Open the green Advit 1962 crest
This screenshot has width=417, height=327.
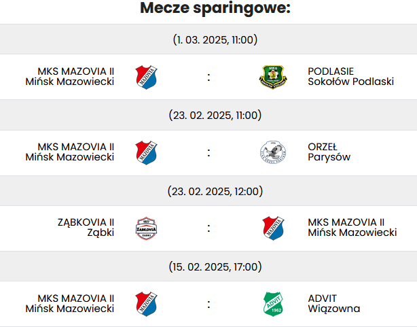273,304
